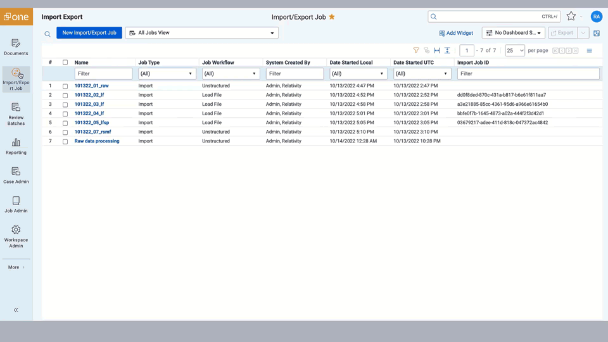Expand the More sidebar menu
Screen dimensions: 608x342
pyautogui.click(x=16, y=267)
